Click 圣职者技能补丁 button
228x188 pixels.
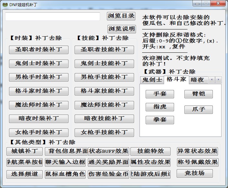coord(104,50)
